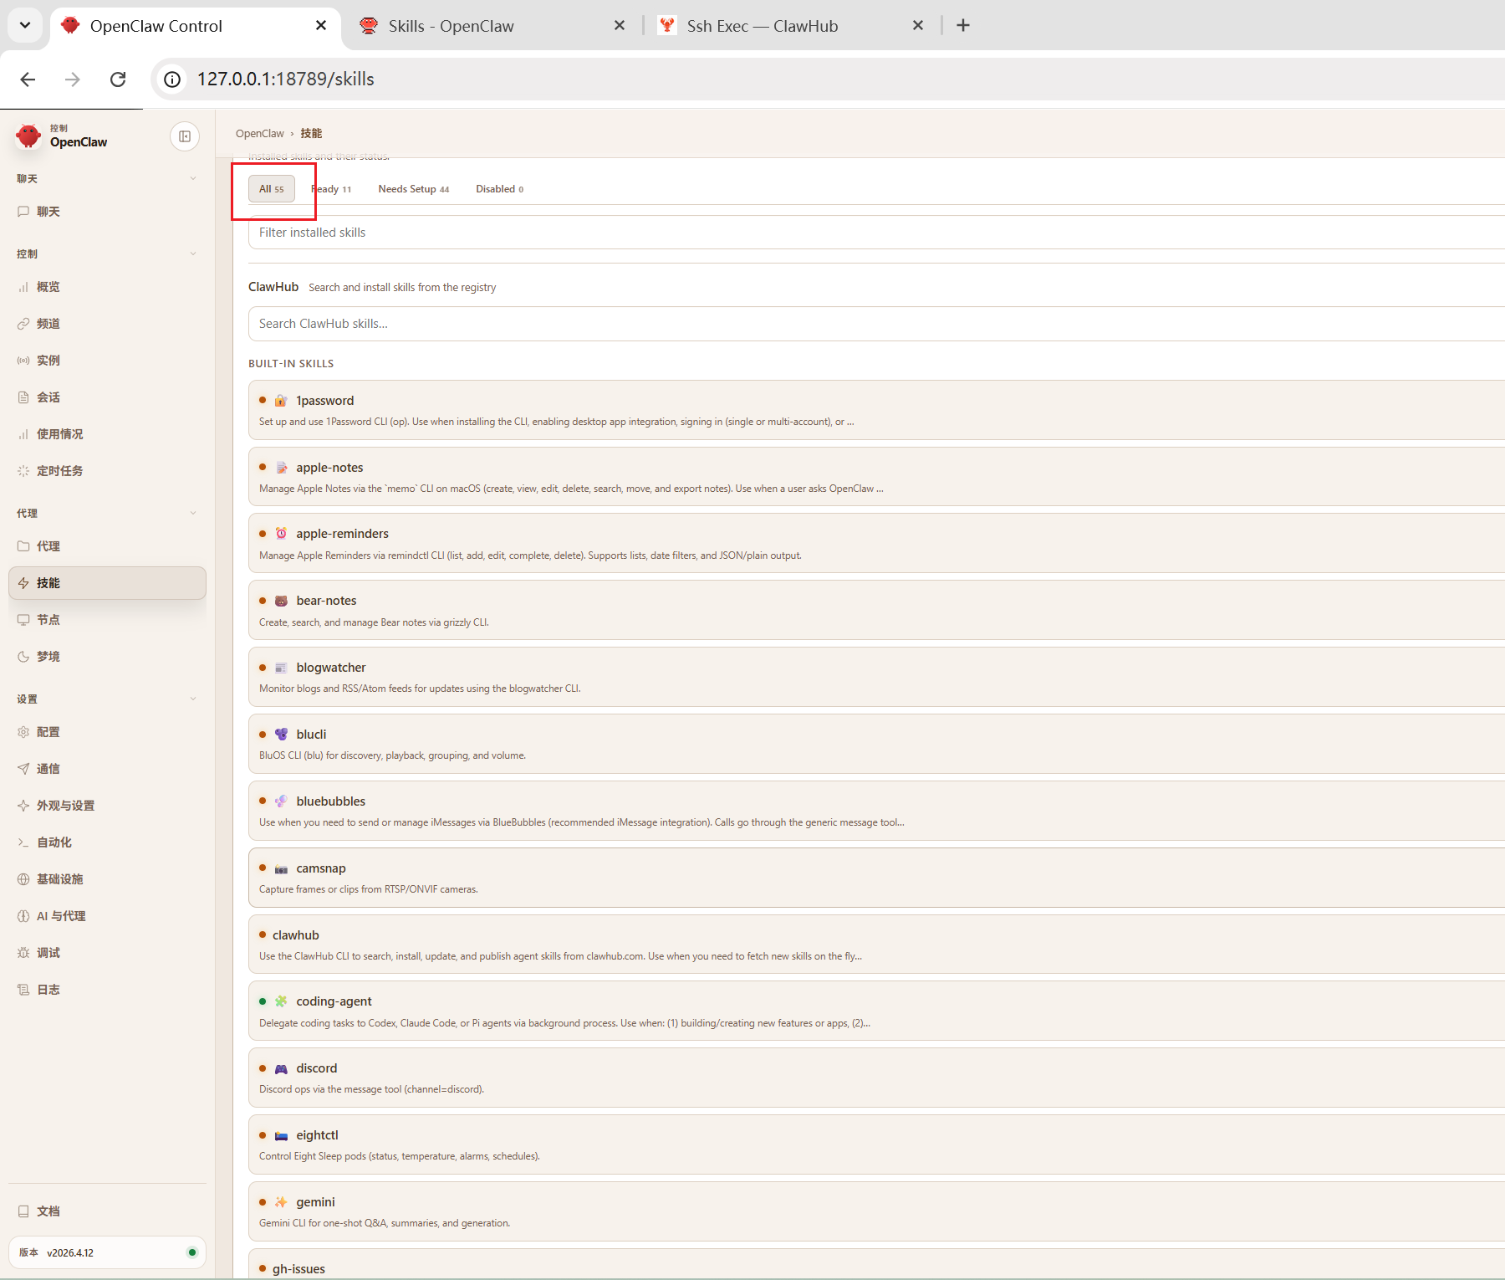Open the 代理 agents page item
This screenshot has height=1280, width=1505.
(x=107, y=546)
